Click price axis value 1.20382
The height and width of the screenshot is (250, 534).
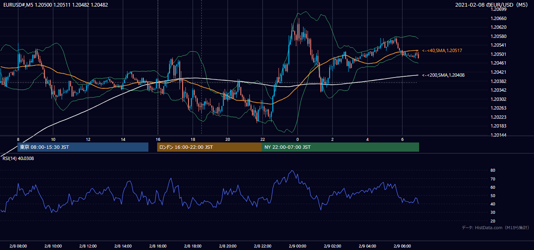[498, 81]
